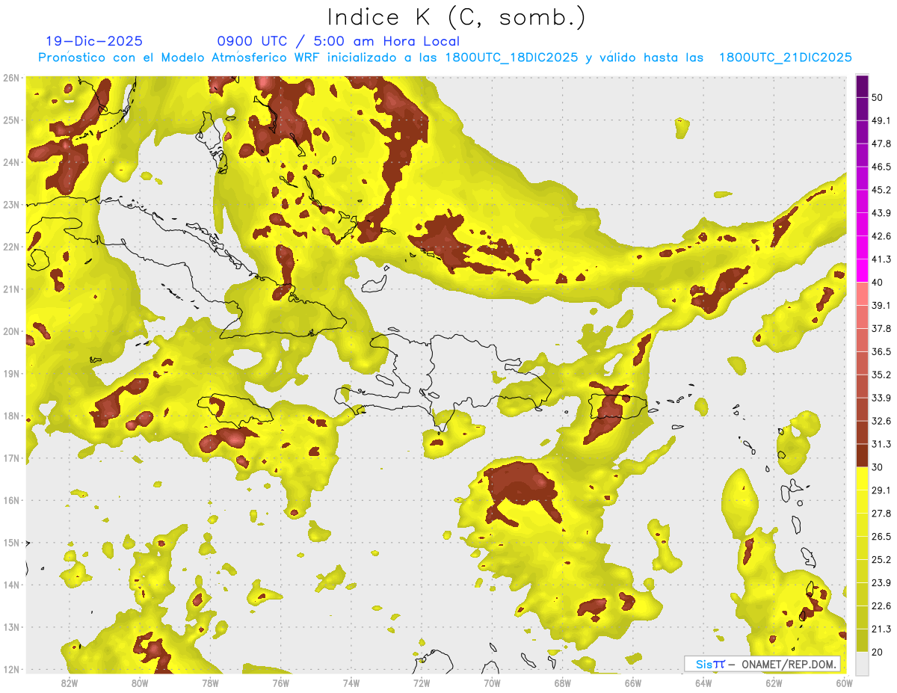Click the colorbar value 46.5
This screenshot has height=693, width=897.
pos(881,167)
